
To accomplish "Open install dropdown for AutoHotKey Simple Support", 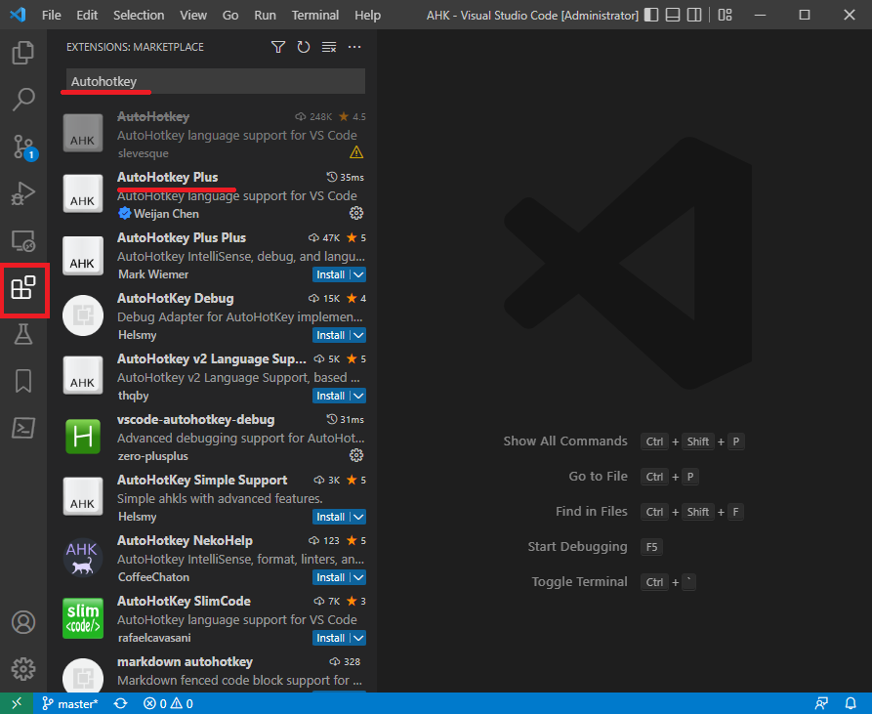I will tap(358, 517).
